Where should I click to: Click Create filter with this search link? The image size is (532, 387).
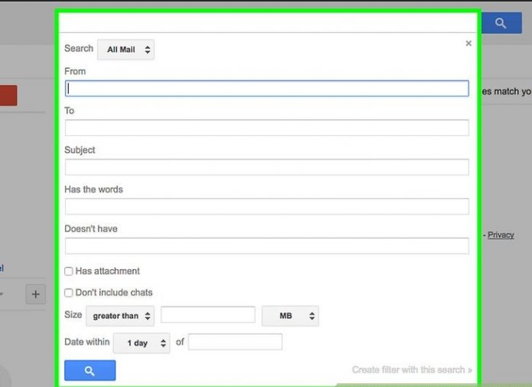411,370
